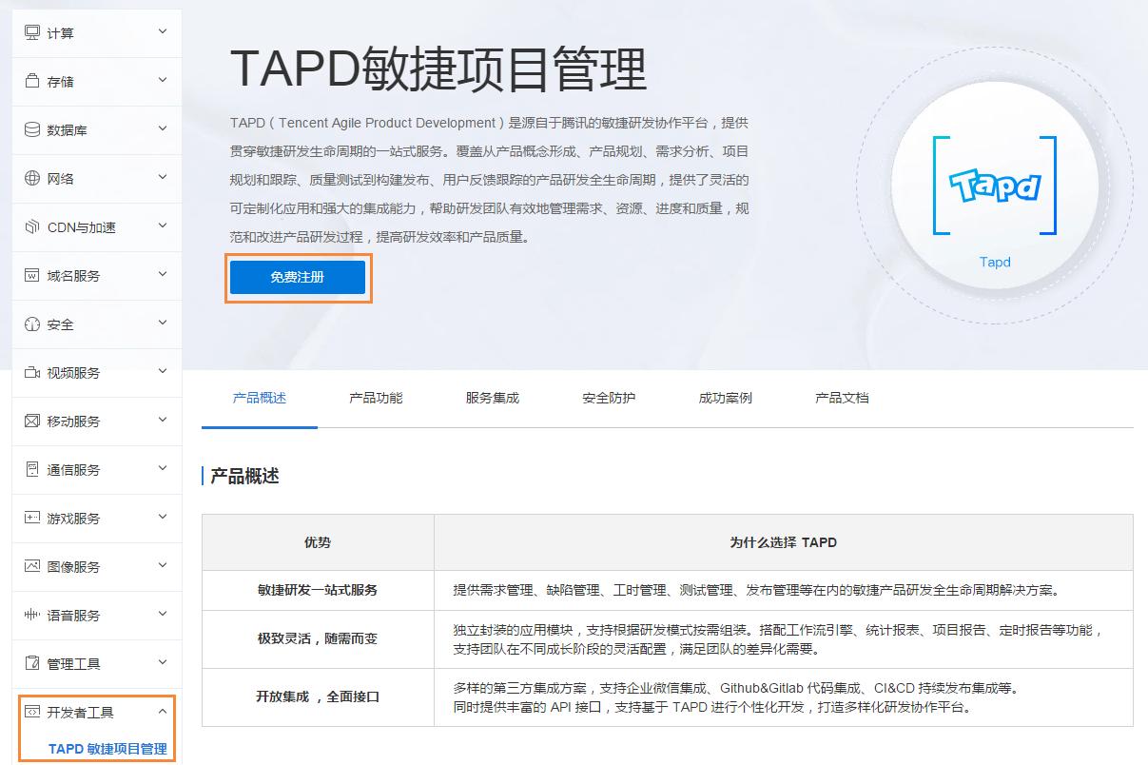Expand the 管理工具 chevron

(163, 662)
